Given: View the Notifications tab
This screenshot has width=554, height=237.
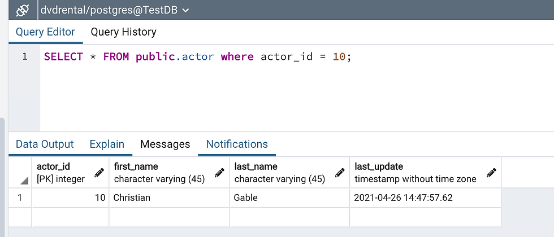Looking at the screenshot, I should coord(237,144).
